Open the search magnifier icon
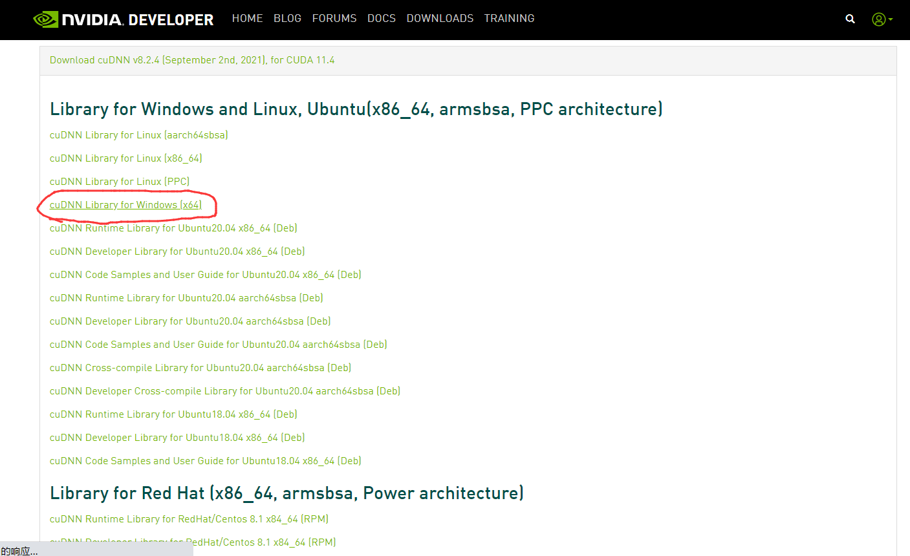The image size is (910, 556). point(850,19)
